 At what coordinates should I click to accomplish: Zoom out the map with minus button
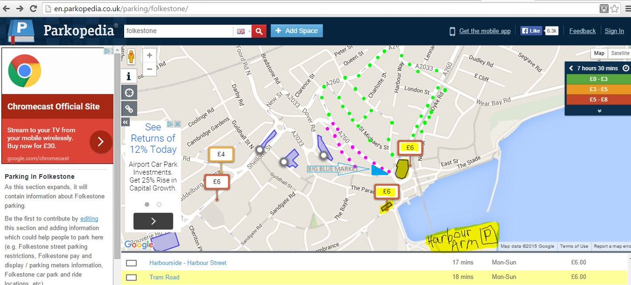click(x=149, y=68)
